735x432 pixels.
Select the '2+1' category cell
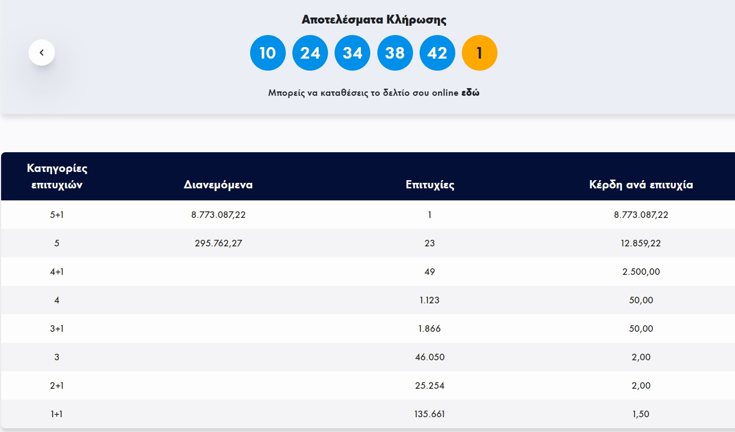point(57,386)
